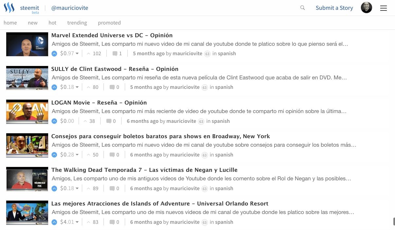Click '5 months ago' on Marvel post

(149, 54)
